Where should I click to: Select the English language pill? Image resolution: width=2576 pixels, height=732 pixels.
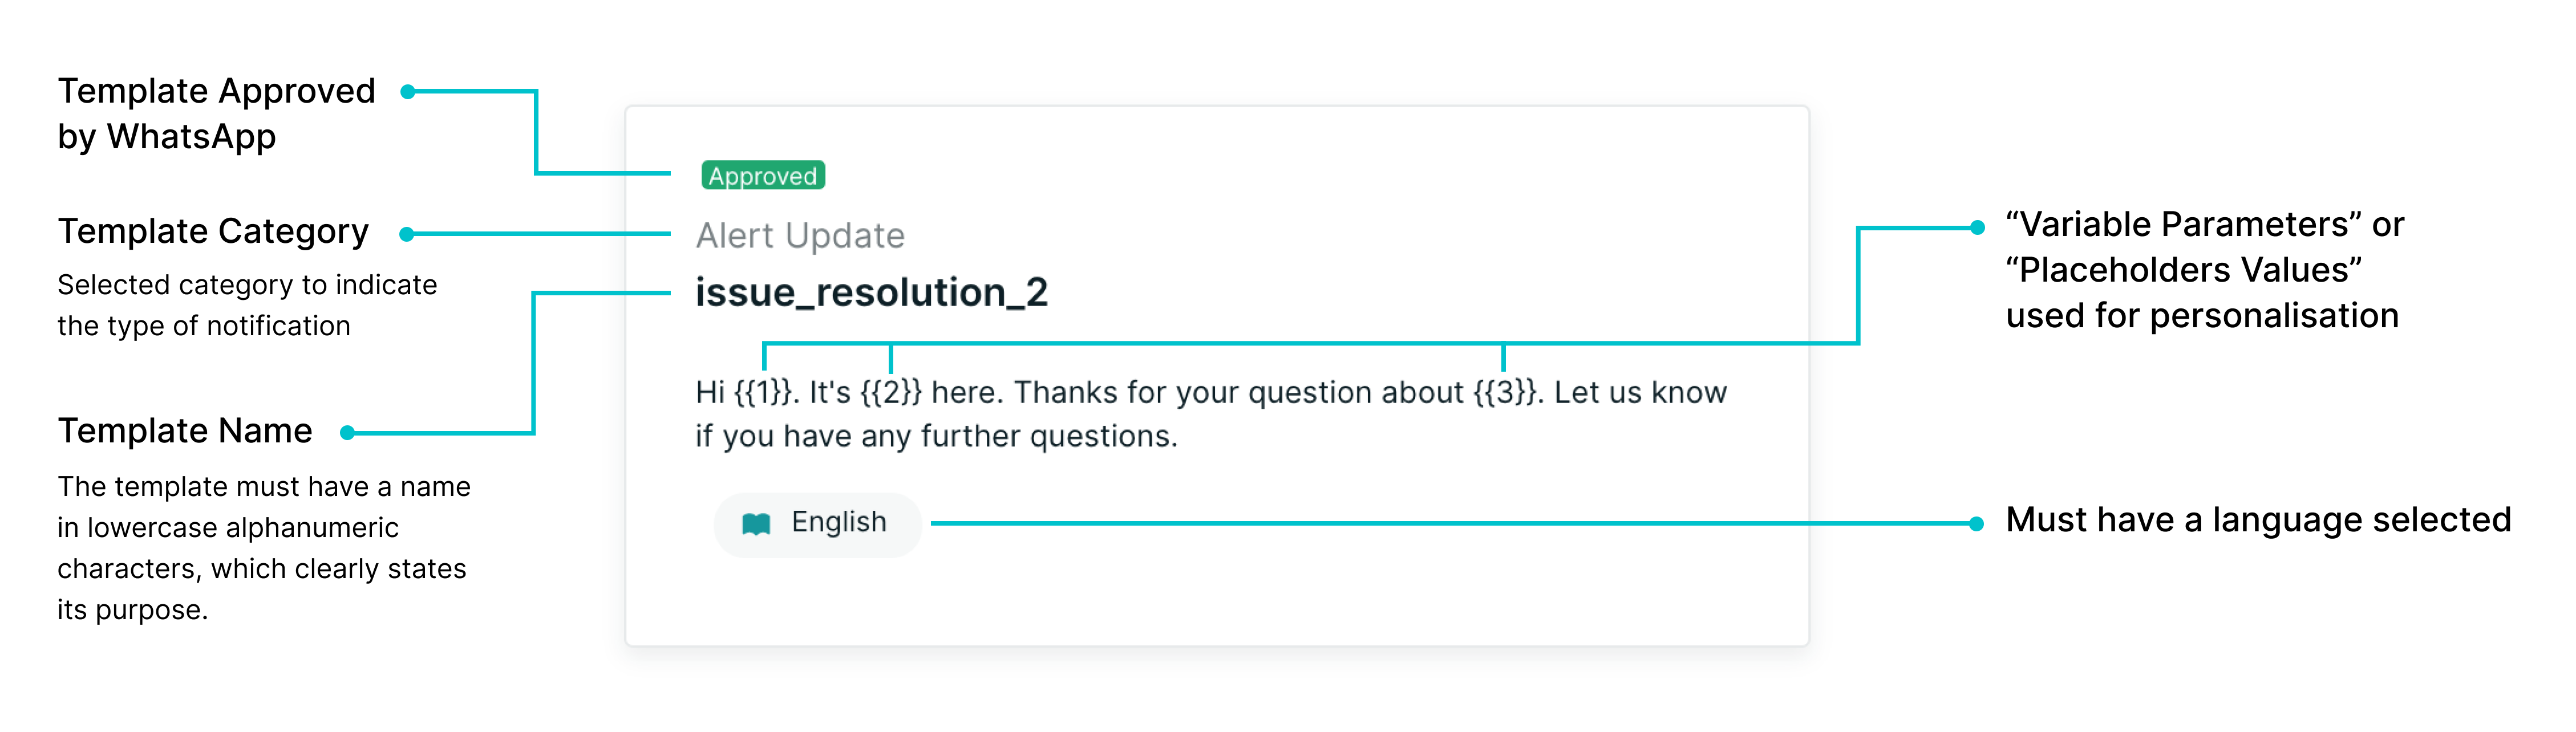pos(817,524)
